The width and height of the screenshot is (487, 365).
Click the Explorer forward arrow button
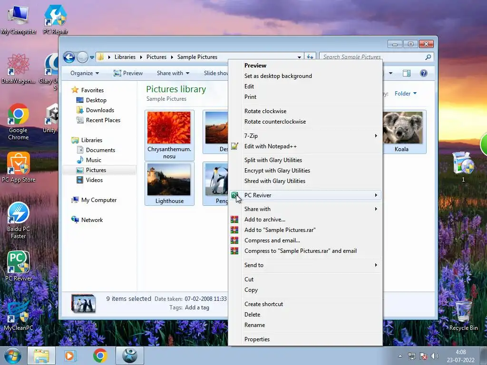(82, 57)
